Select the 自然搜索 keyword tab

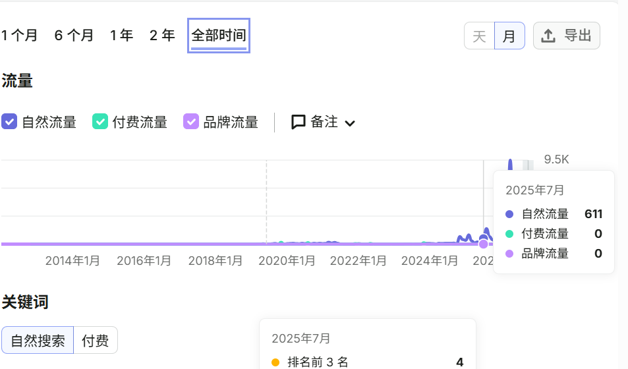38,340
